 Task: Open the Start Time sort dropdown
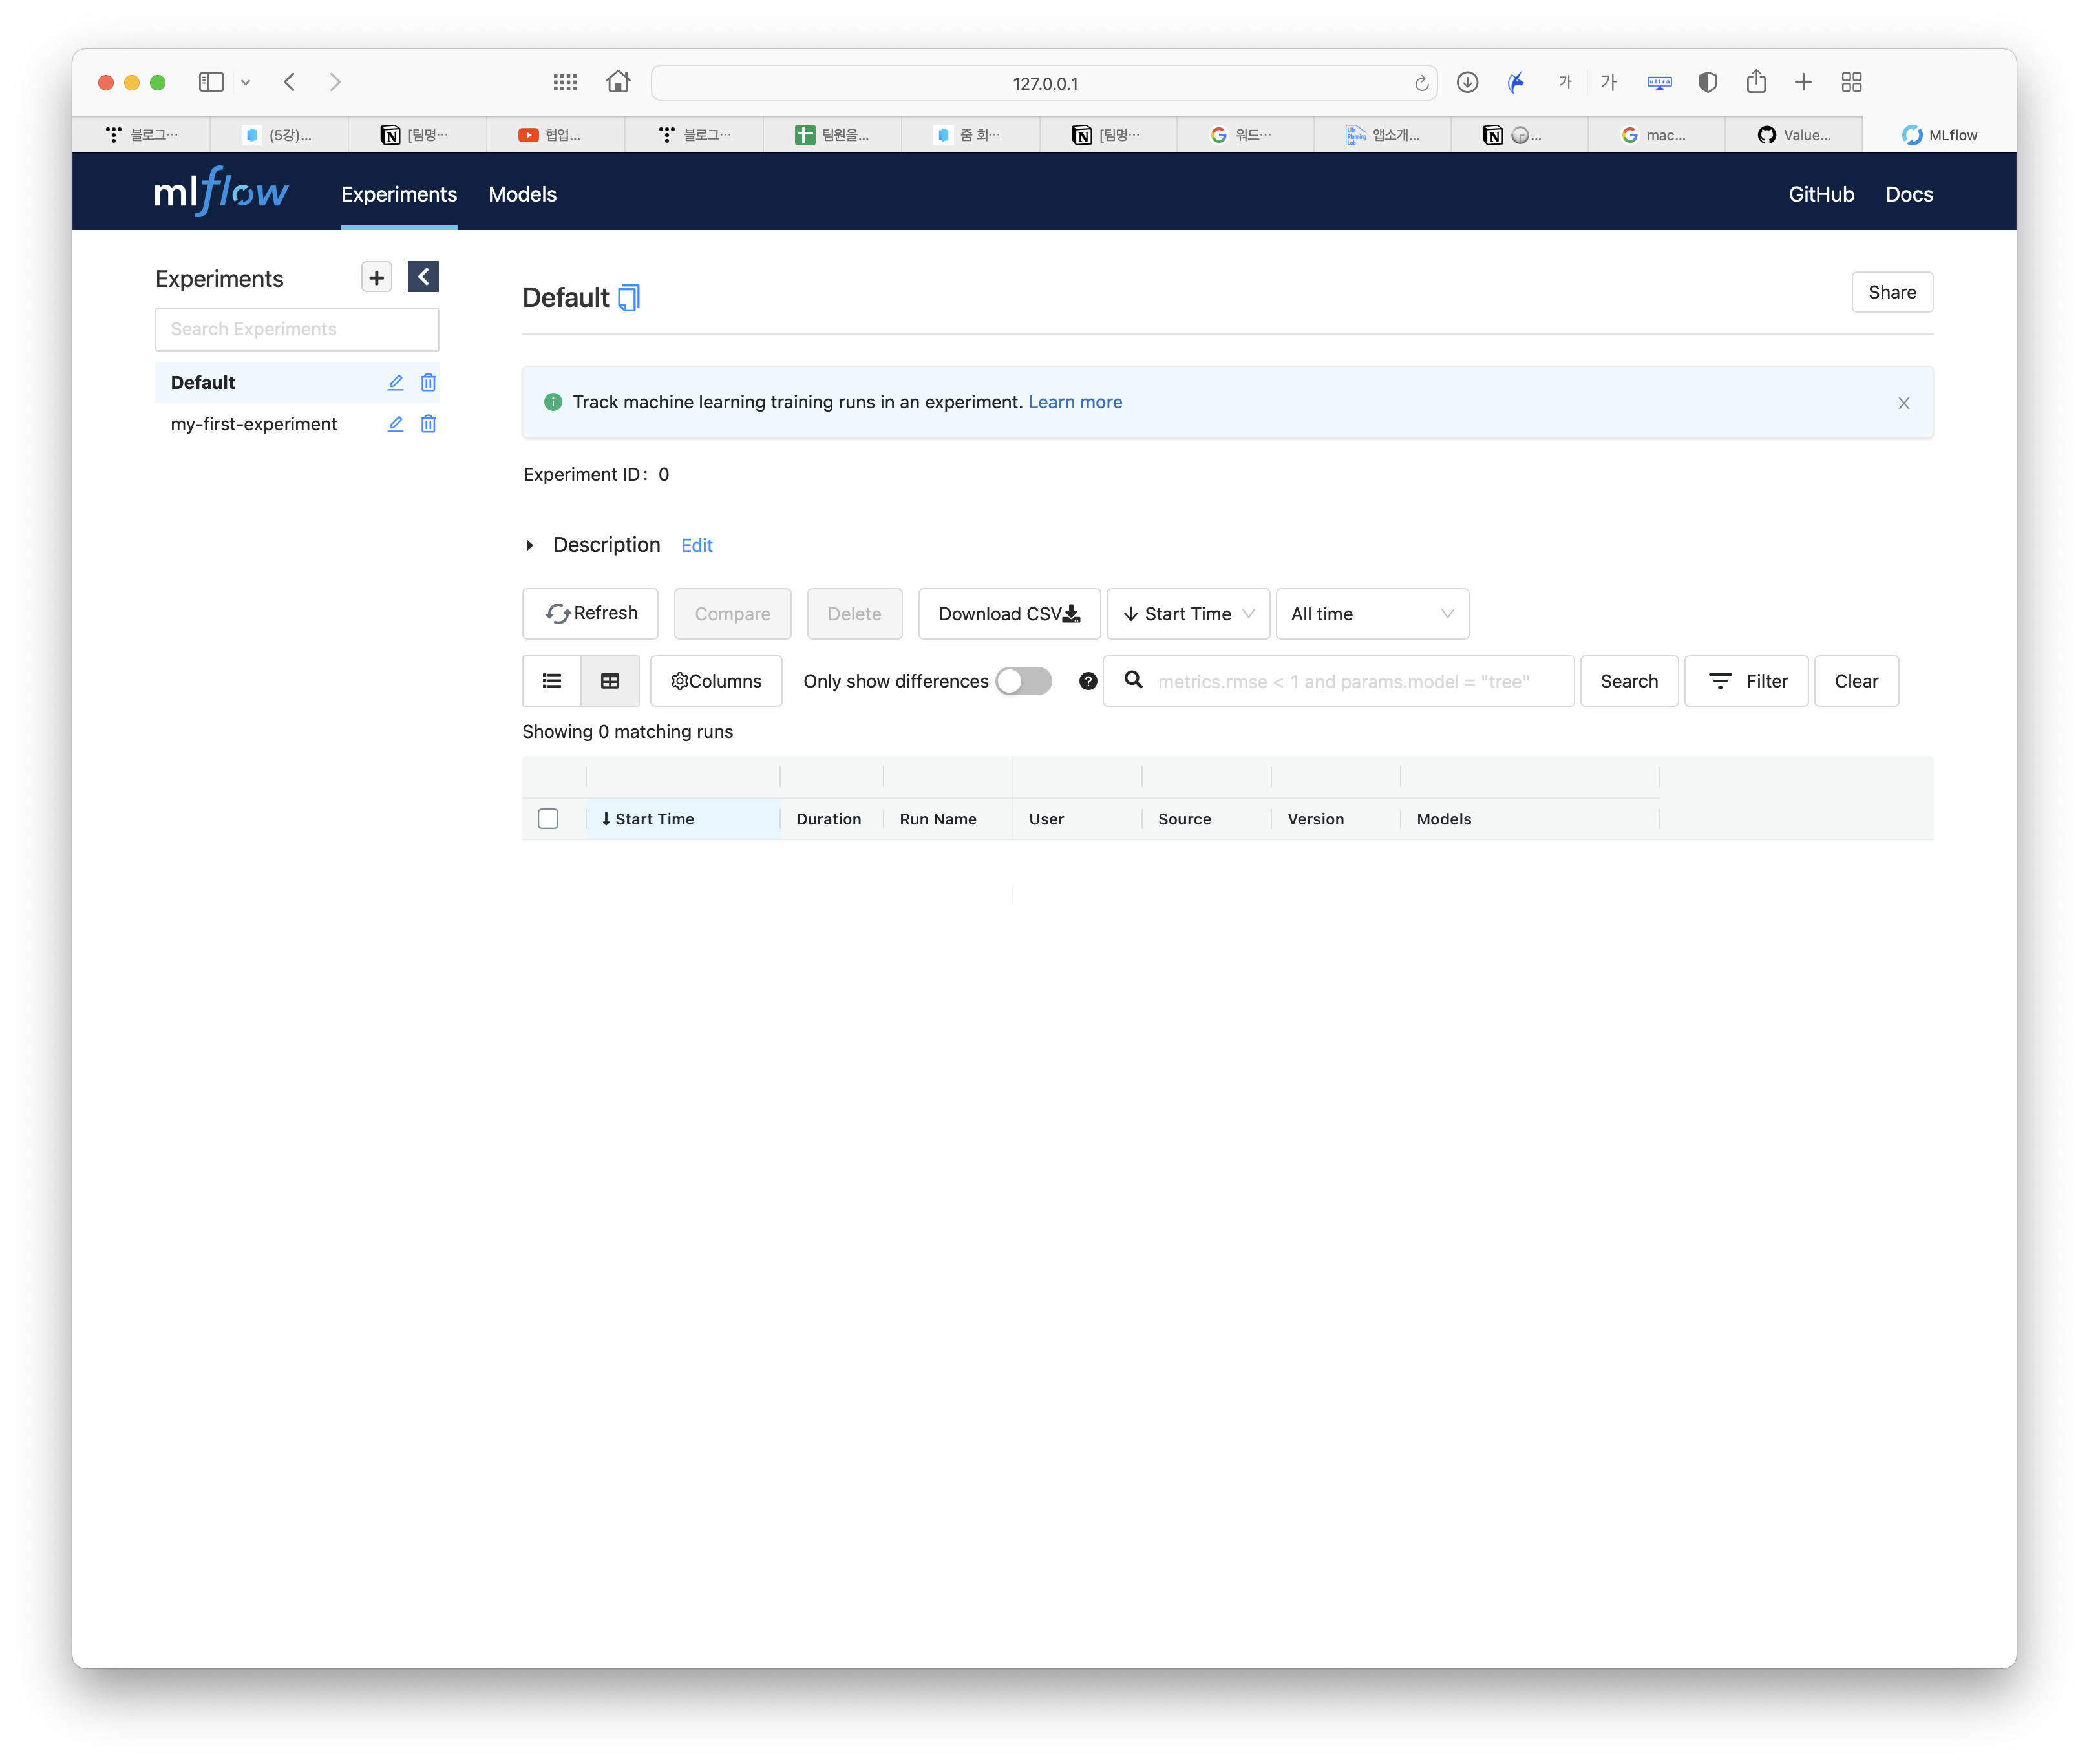pyautogui.click(x=1187, y=614)
